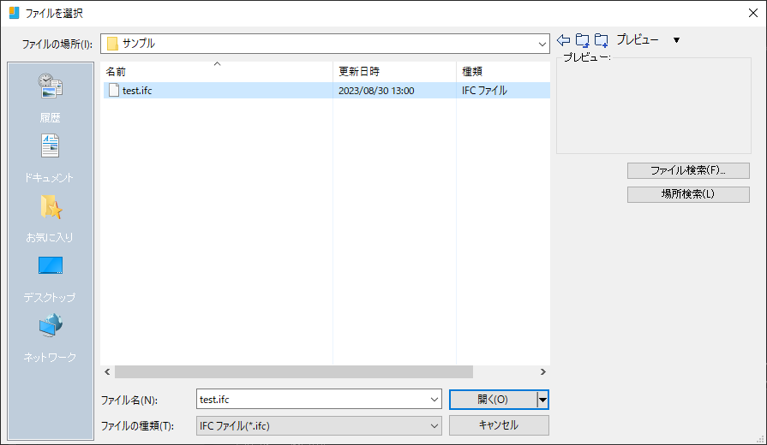Click the dialog's app icon in title bar
The width and height of the screenshot is (767, 445).
point(15,13)
